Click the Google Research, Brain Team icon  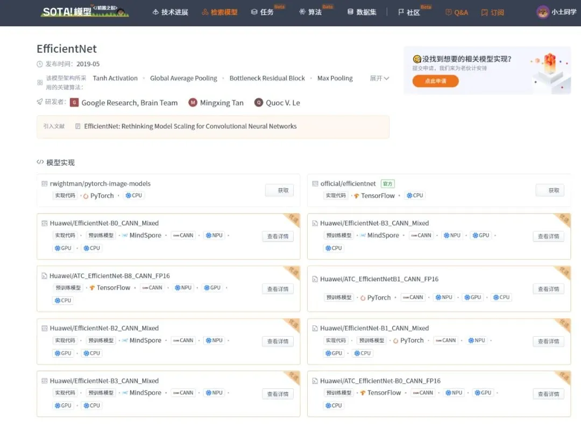74,103
